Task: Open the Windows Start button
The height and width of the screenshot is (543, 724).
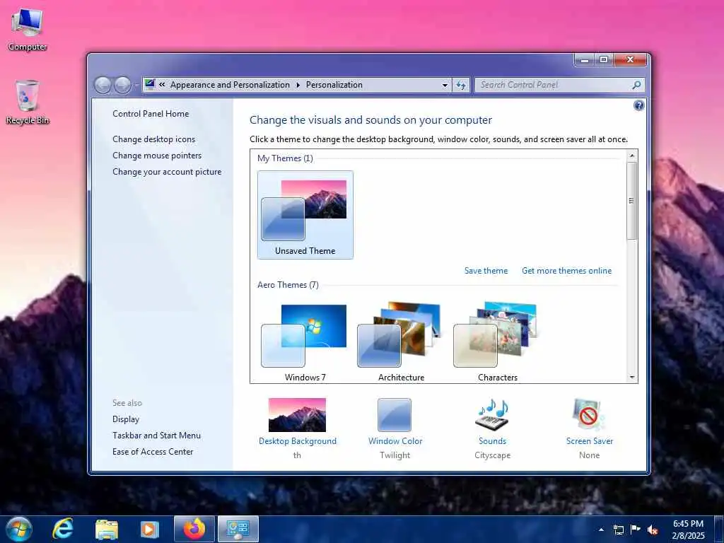Action: [x=19, y=529]
